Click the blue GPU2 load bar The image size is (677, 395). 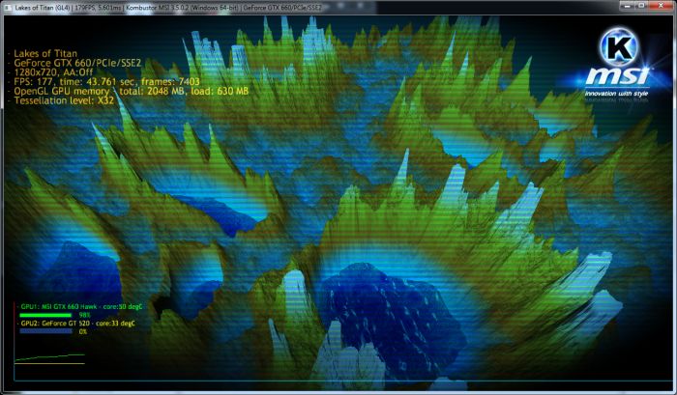click(45, 331)
